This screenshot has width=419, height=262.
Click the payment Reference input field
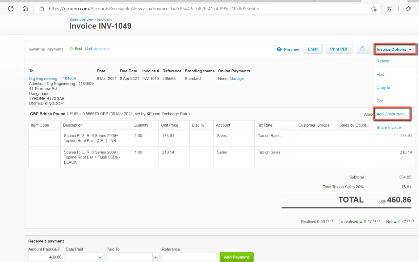pos(189,257)
